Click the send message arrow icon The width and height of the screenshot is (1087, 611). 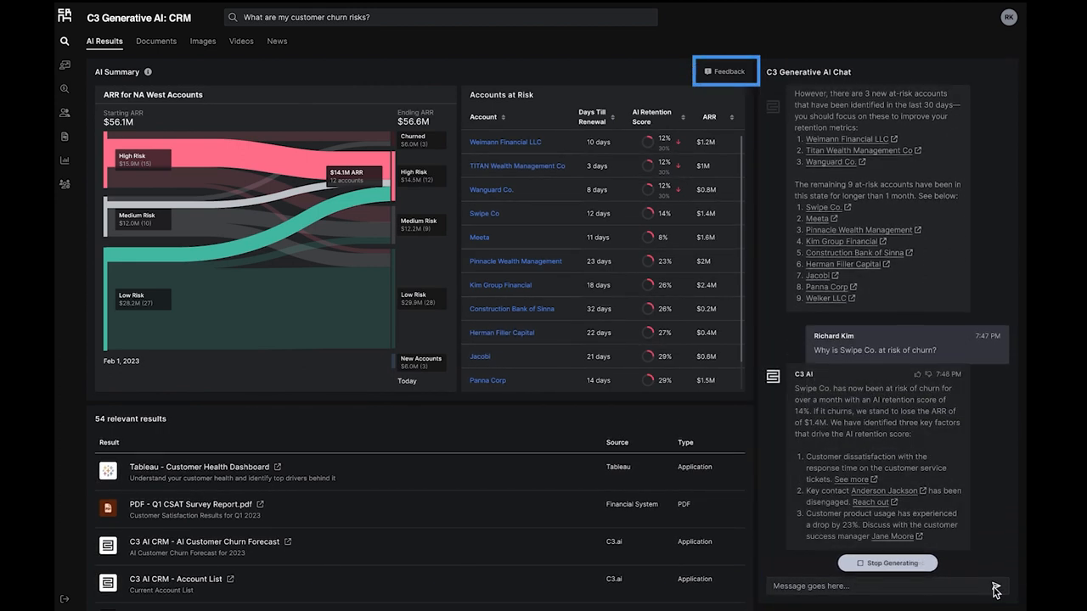[x=995, y=586]
